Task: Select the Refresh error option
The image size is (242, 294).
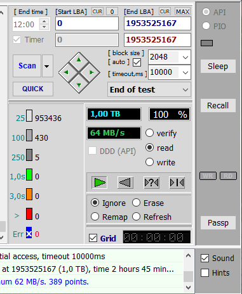Action: tap(136, 217)
